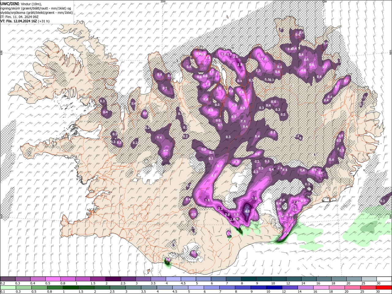This screenshot has width=392, height=294.
Task: Click the 1.9 snowfall value on the map
Action: (x=254, y=199)
